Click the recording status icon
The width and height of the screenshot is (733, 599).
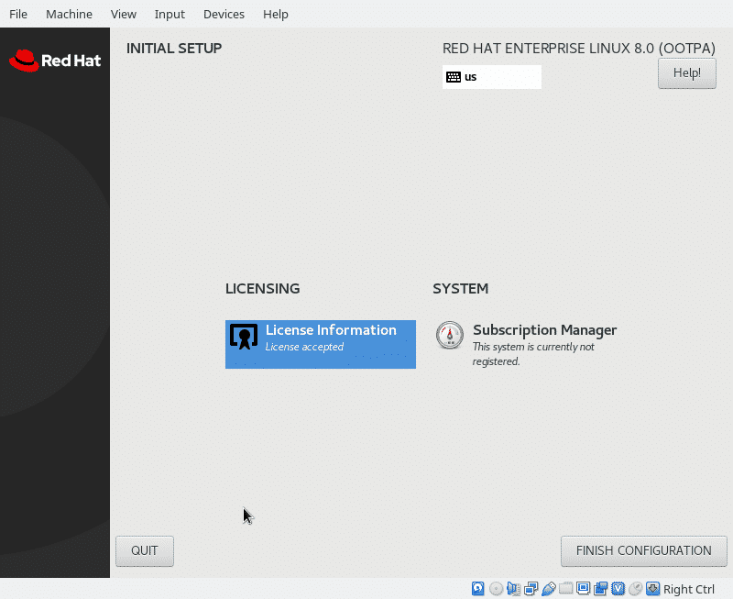[x=600, y=588]
